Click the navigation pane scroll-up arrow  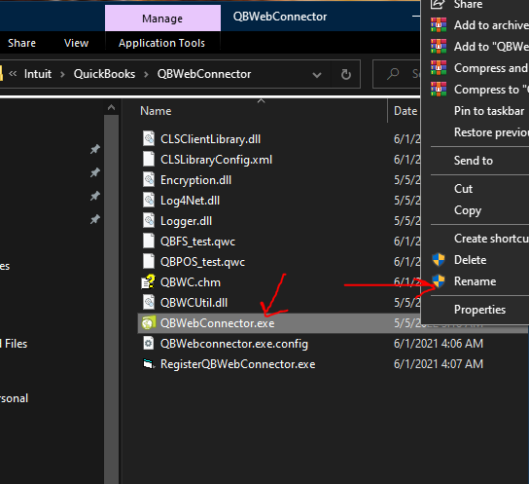111,108
